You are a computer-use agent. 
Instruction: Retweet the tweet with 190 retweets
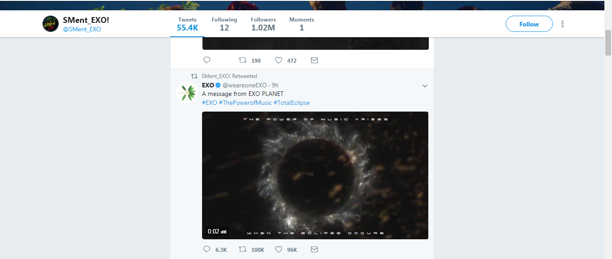point(242,60)
